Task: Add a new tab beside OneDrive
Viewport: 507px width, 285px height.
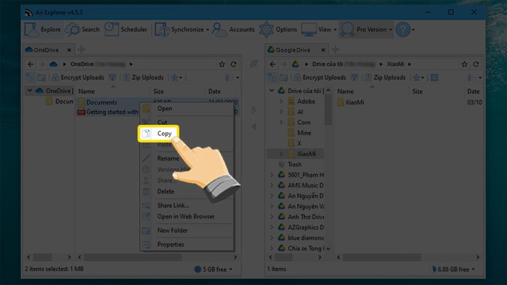Action: point(82,49)
